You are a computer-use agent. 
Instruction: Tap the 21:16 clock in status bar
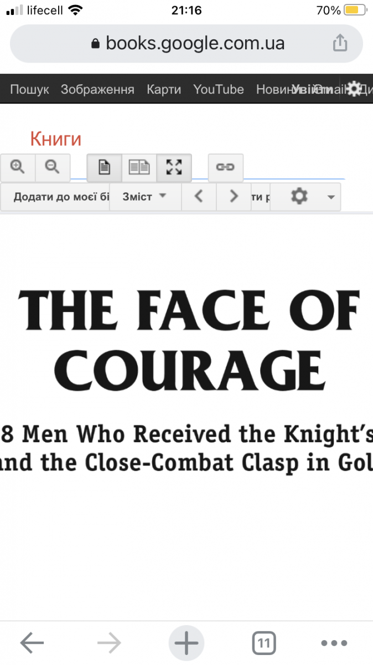point(186,11)
